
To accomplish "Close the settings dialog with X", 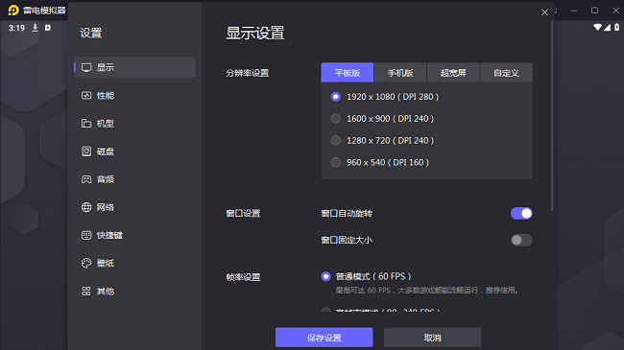I will [544, 12].
